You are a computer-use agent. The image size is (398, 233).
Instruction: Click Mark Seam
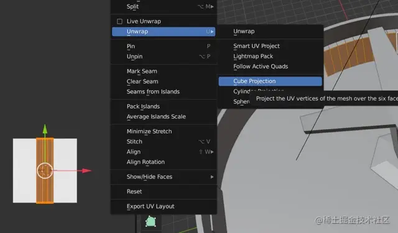164,71
